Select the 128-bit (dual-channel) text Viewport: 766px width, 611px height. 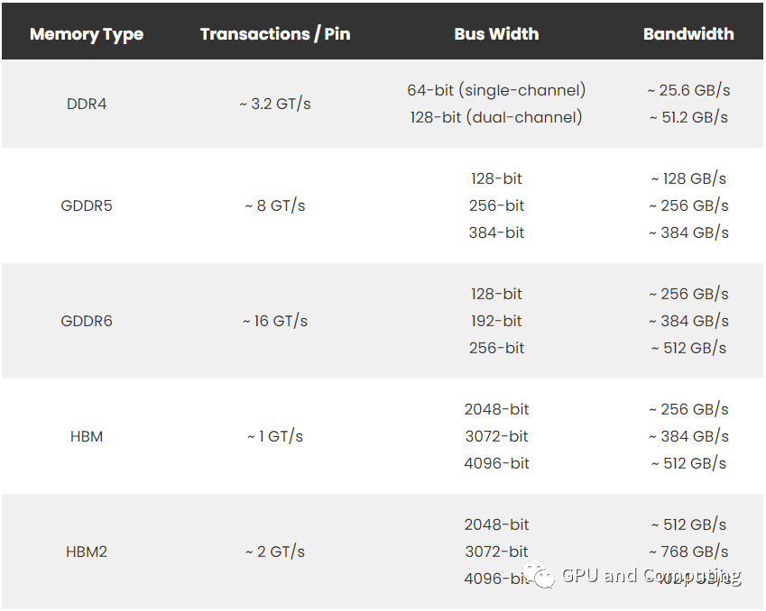(496, 118)
